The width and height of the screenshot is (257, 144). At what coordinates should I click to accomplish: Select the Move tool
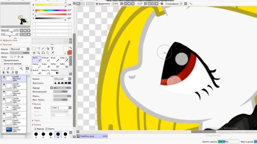[x=34, y=53]
